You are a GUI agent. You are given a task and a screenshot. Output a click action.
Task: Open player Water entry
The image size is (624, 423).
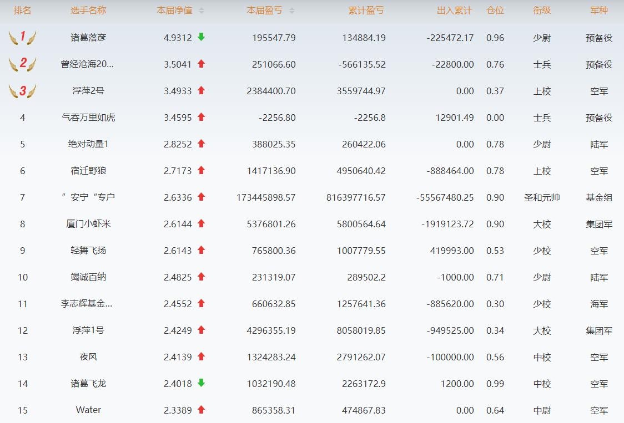coord(88,410)
